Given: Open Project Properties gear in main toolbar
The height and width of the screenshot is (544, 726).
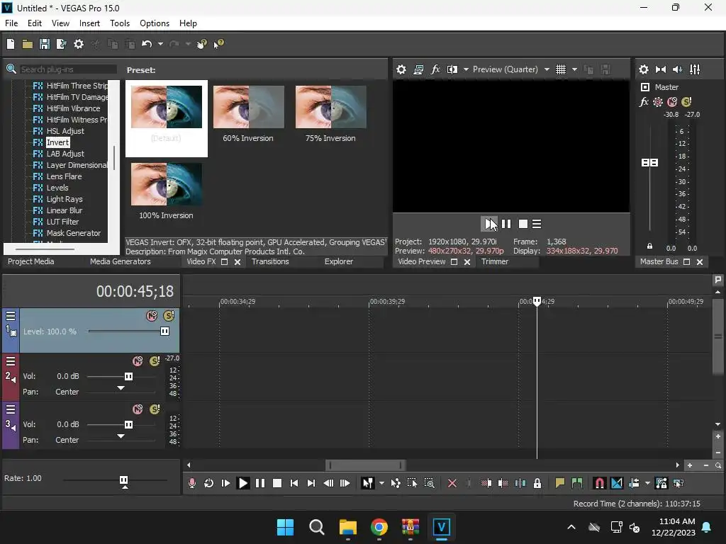Looking at the screenshot, I should 79,44.
